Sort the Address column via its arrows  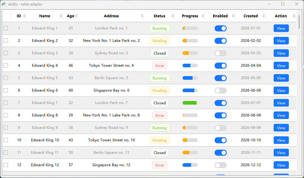tap(142, 16)
